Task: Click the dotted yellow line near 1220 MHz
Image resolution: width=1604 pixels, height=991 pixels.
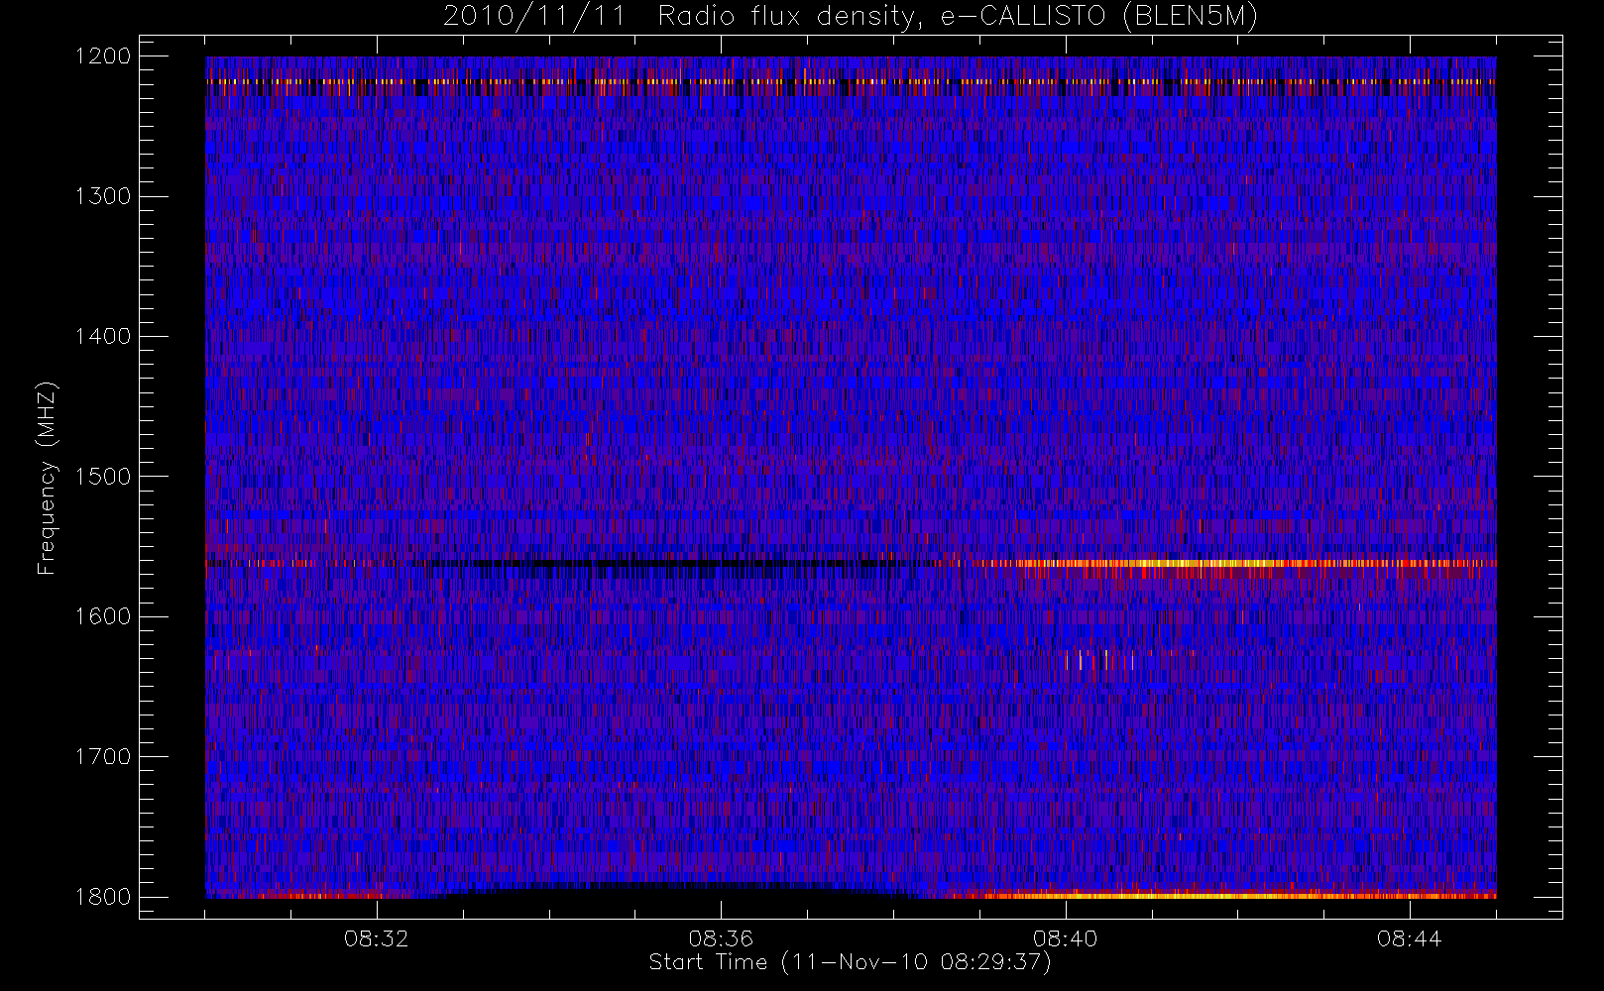Action: click(851, 81)
